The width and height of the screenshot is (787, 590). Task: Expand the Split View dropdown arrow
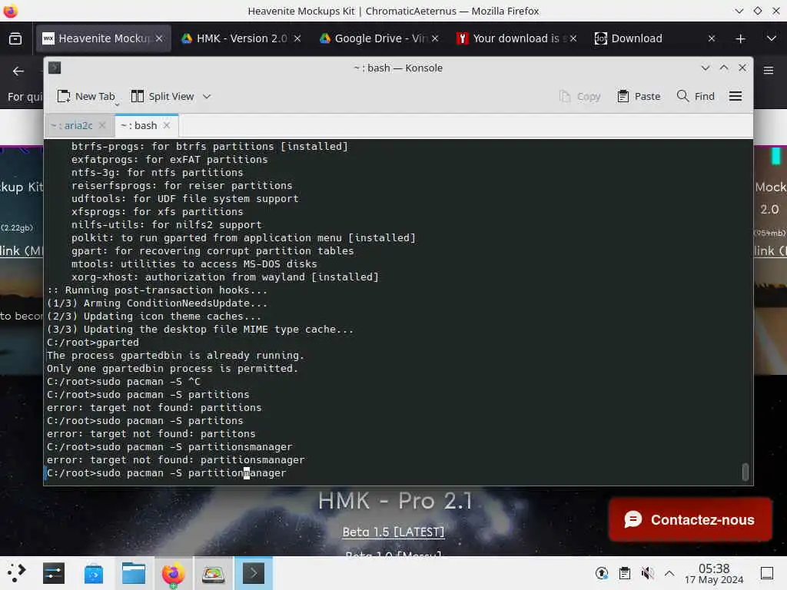[x=207, y=96]
